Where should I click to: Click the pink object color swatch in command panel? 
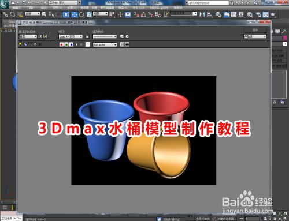click(x=285, y=38)
